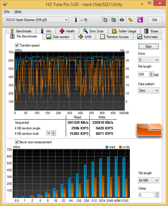Viewport: 168px width, 206px height.
Task: Open the Health tab
Action: pyautogui.click(x=67, y=31)
